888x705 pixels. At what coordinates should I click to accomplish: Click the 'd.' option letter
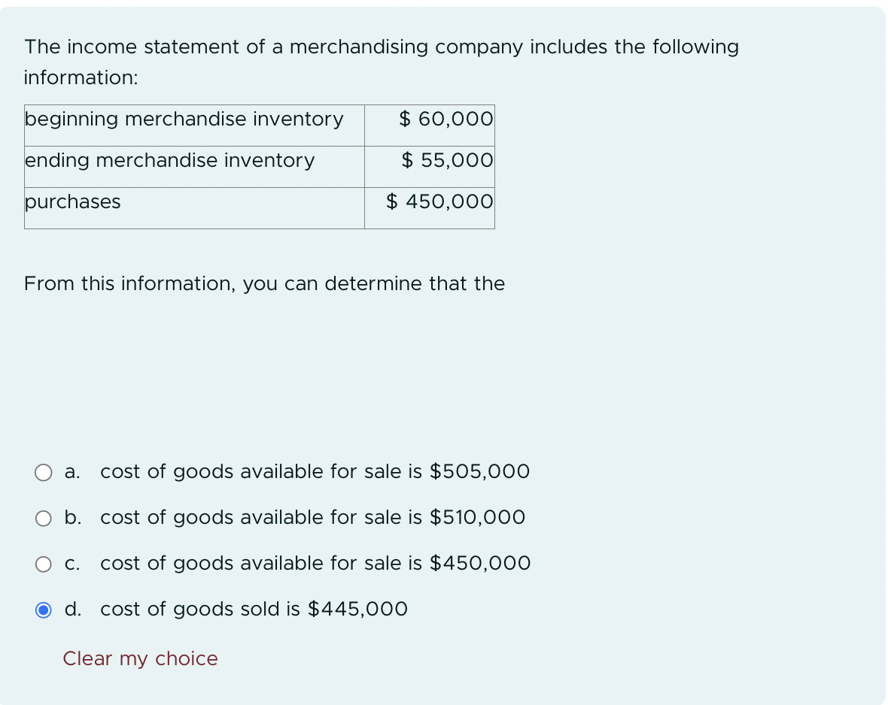73,609
